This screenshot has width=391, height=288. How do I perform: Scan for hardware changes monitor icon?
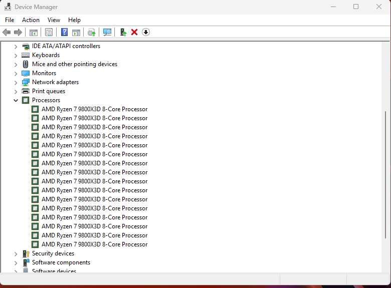107,32
